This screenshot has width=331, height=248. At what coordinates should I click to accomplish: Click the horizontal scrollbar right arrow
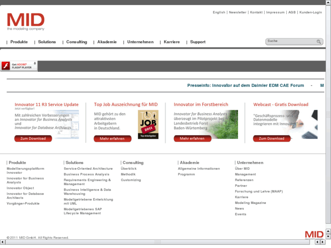coord(323,242)
